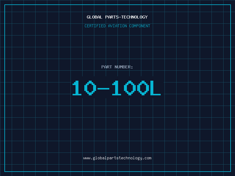
Task: Click the GLOBAL PARTS-TECHNOLOGY title heading
Action: pyautogui.click(x=117, y=17)
